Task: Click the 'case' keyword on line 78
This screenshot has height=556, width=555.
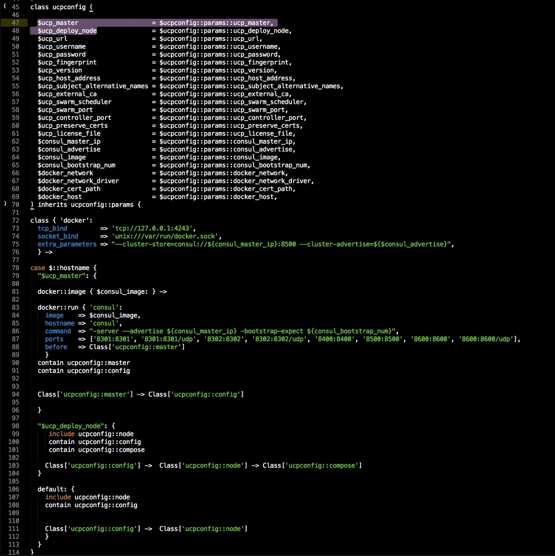Action: 38,267
